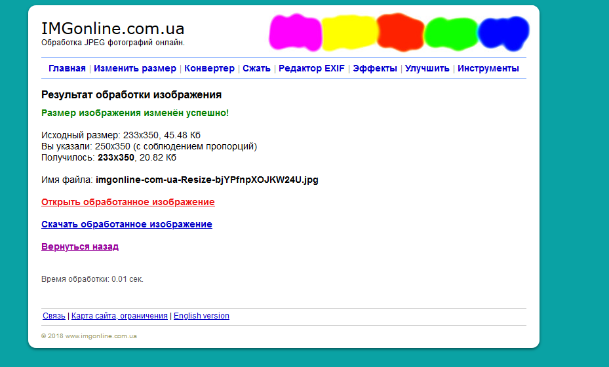Click the resulting size text 233x350

116,158
